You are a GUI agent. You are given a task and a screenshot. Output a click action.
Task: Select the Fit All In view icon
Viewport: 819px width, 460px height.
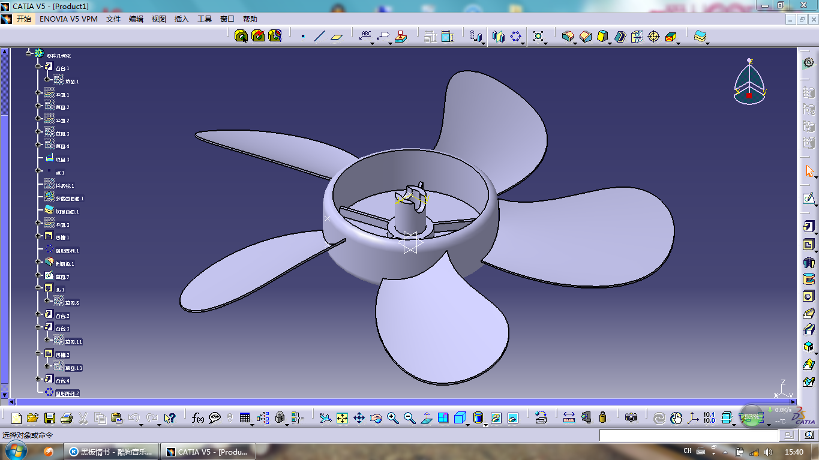pos(343,418)
